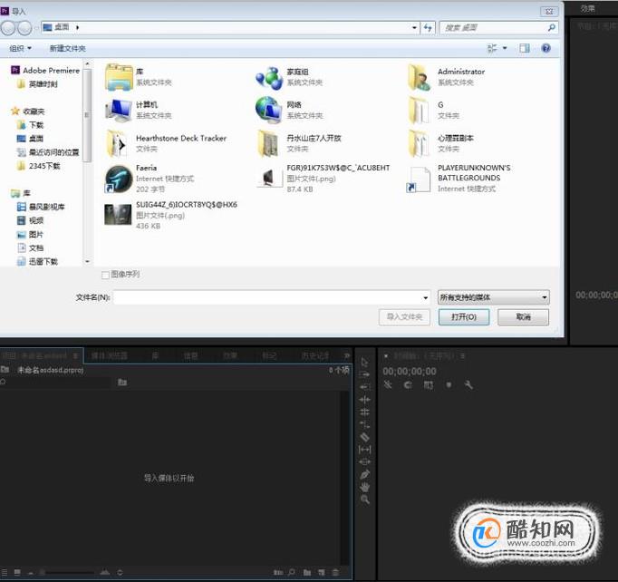Check the Image Sequence checkbox
The width and height of the screenshot is (618, 582).
click(x=105, y=275)
